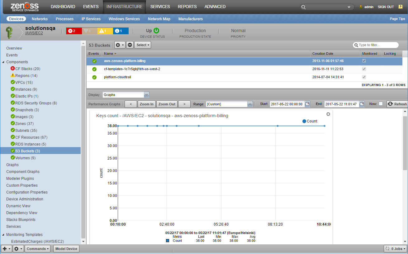Click the warning triangle icon on Regions
Viewport: 408px width, 254px height.
(x=13, y=75)
